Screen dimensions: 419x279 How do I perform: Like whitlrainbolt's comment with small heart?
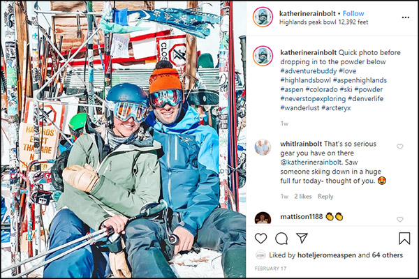pyautogui.click(x=399, y=146)
